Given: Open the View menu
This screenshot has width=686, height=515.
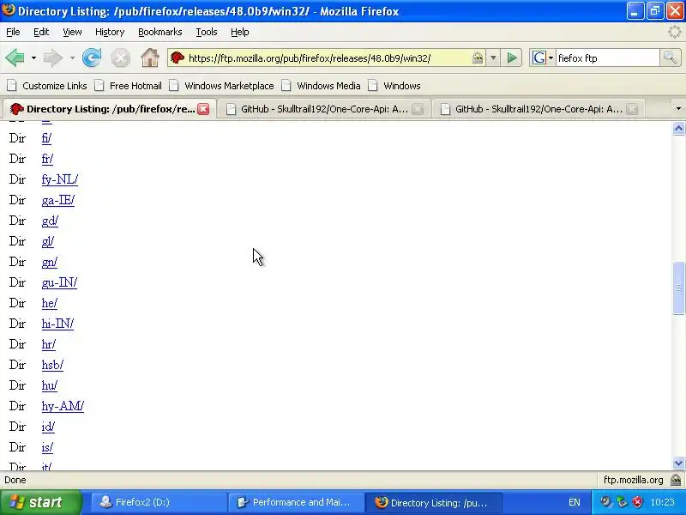Looking at the screenshot, I should [72, 32].
